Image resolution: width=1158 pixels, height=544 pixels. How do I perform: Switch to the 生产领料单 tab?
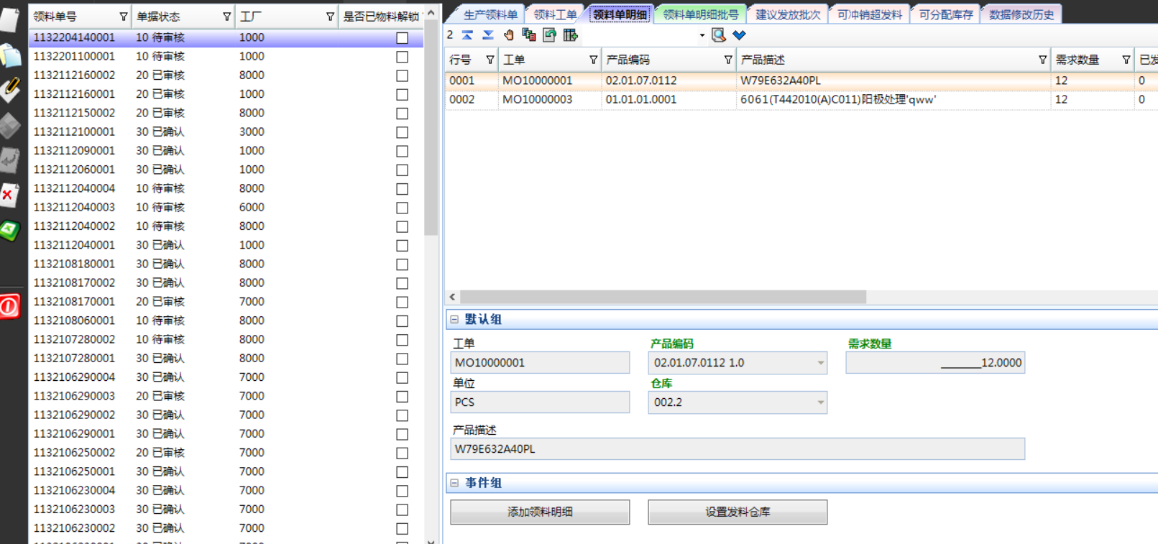pos(490,14)
